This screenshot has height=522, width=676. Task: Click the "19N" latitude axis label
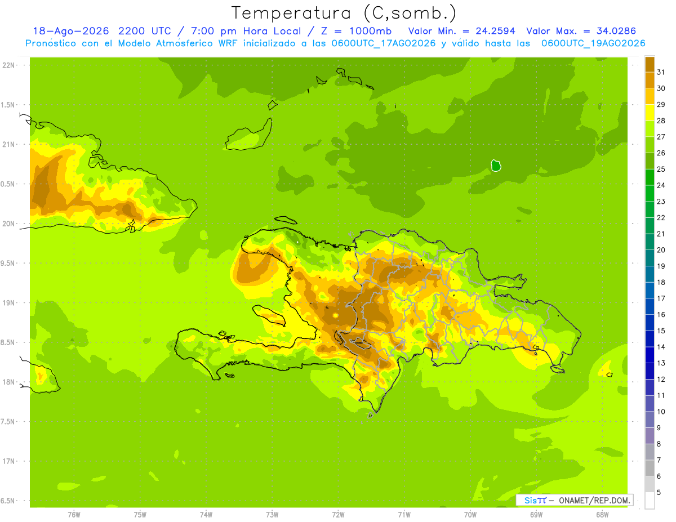[9, 302]
